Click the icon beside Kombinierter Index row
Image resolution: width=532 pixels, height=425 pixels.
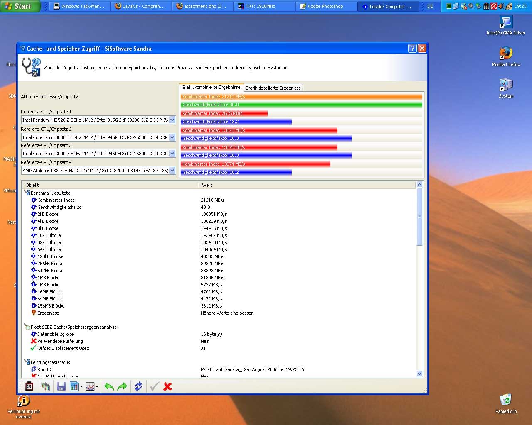coord(34,200)
